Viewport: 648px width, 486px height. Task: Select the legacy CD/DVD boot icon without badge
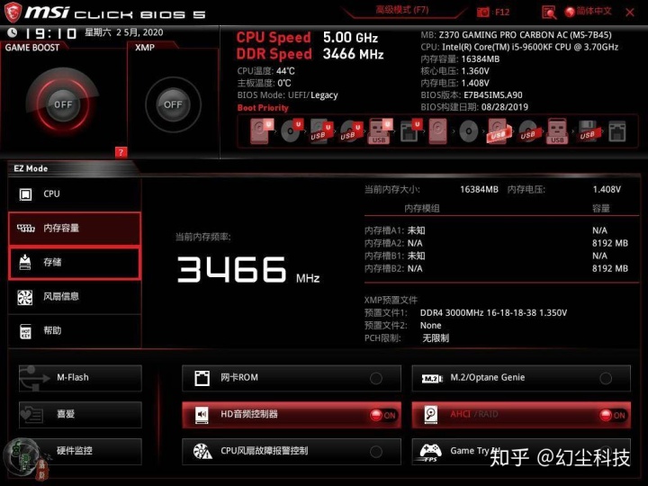click(x=469, y=131)
